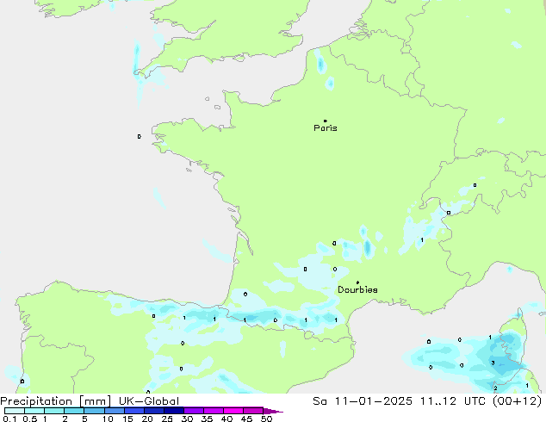Viewport: 546px width, 422px height.
Task: Click the 'Sa' weekday abbreviation
Action: click(x=320, y=401)
